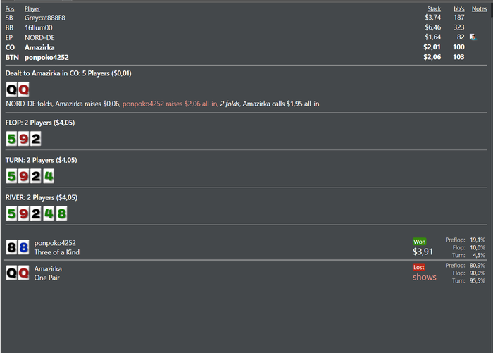This screenshot has width=493, height=353.
Task: Click the green 8 river card
Action: (x=61, y=213)
